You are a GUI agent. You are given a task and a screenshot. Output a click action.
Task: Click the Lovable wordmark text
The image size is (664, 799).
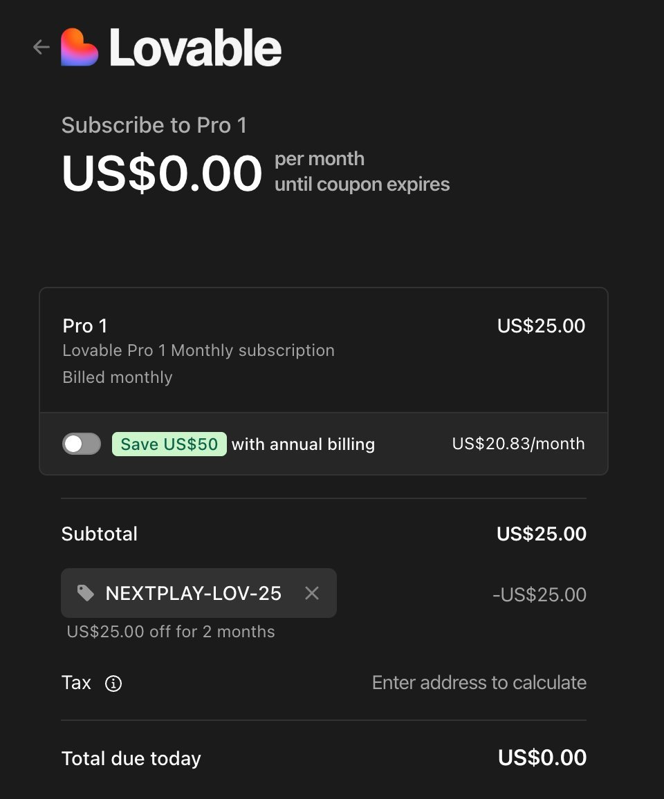pos(195,48)
